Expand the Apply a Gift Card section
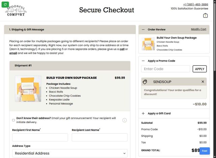Viewport: 216px width, 158px height. [143, 114]
